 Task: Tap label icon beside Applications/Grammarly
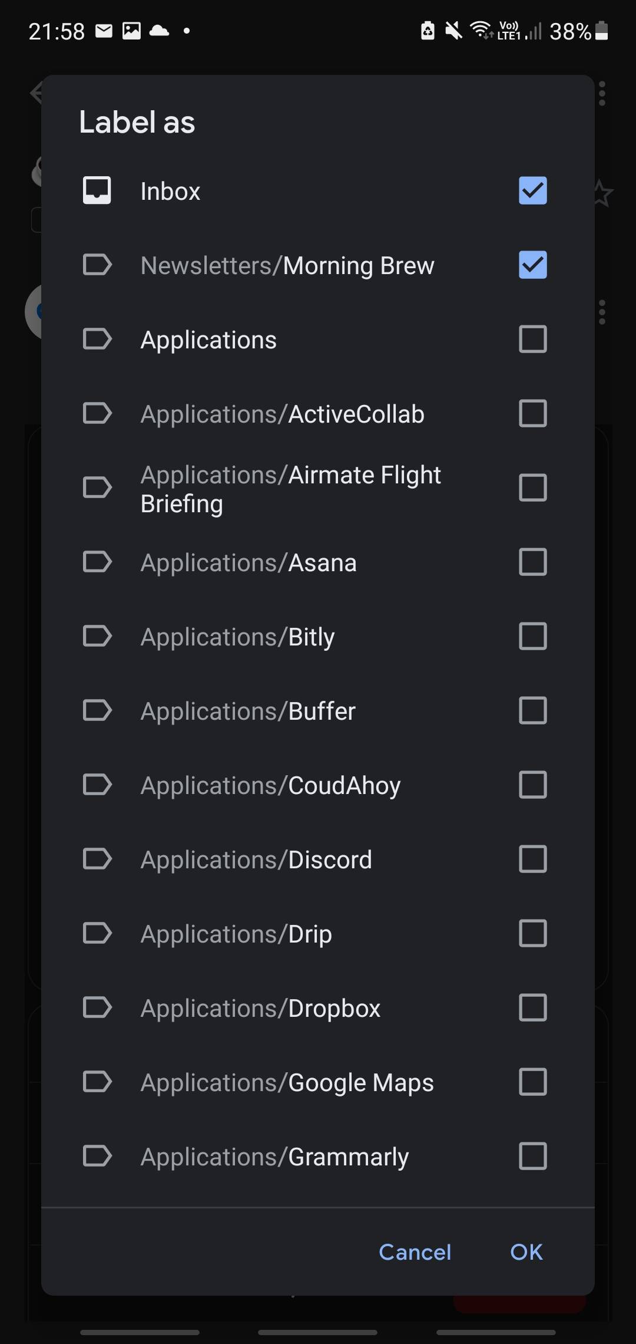97,1156
